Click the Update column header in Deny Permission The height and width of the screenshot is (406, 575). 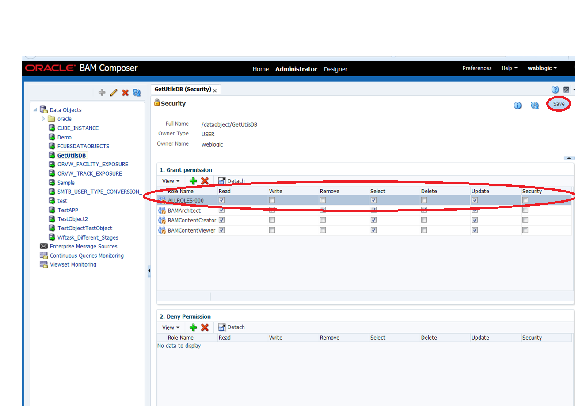[x=480, y=338]
